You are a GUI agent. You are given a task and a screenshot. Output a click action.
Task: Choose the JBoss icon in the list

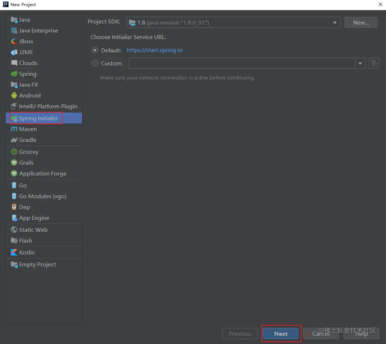[14, 42]
